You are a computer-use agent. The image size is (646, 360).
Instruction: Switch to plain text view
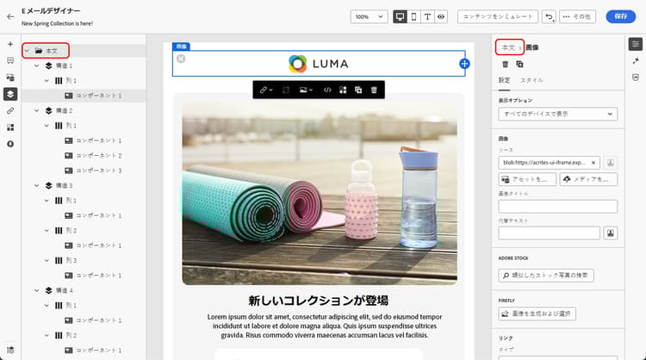pos(427,17)
